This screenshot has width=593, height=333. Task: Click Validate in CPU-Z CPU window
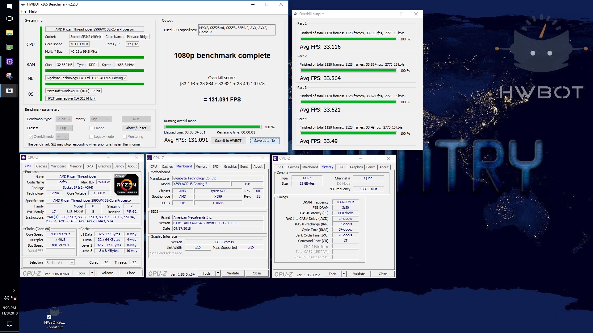pyautogui.click(x=107, y=273)
